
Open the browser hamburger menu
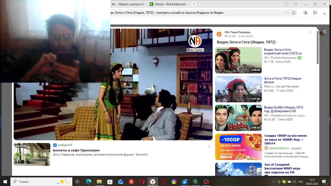pos(296,4)
